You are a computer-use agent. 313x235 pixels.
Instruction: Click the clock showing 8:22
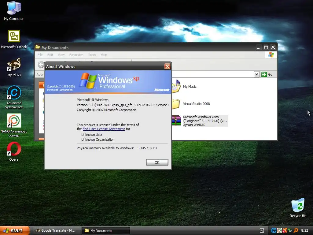point(304,230)
